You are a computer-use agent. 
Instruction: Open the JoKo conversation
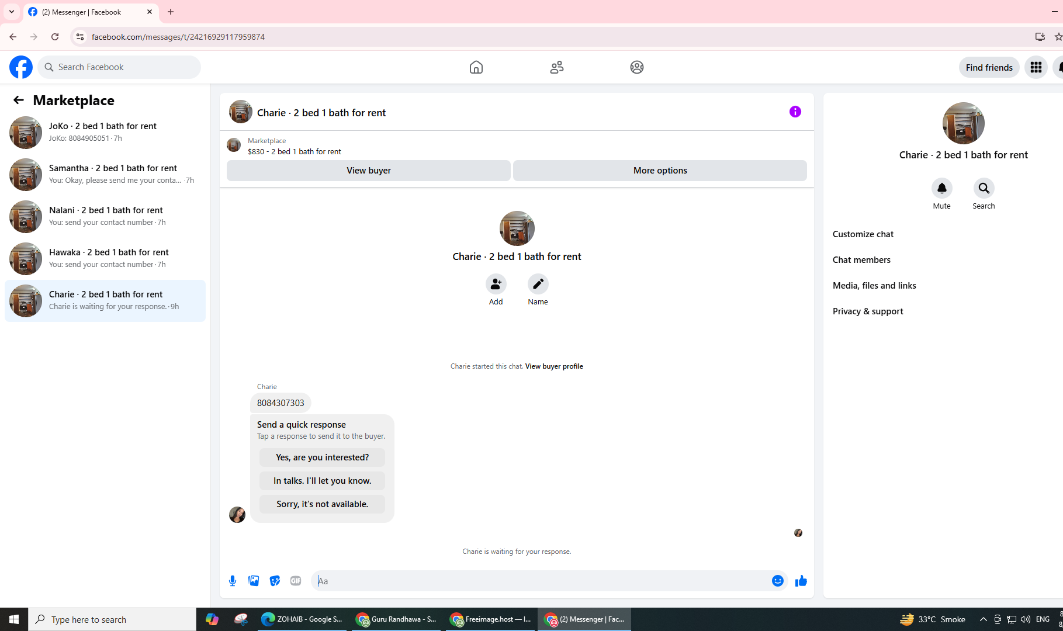pos(105,133)
